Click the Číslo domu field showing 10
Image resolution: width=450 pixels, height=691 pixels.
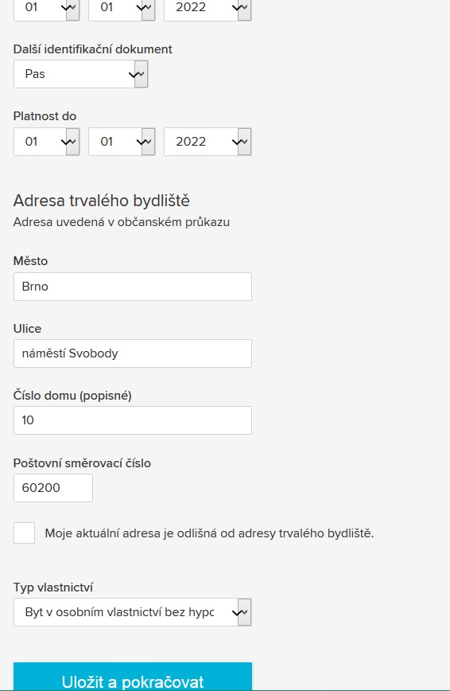pyautogui.click(x=133, y=420)
